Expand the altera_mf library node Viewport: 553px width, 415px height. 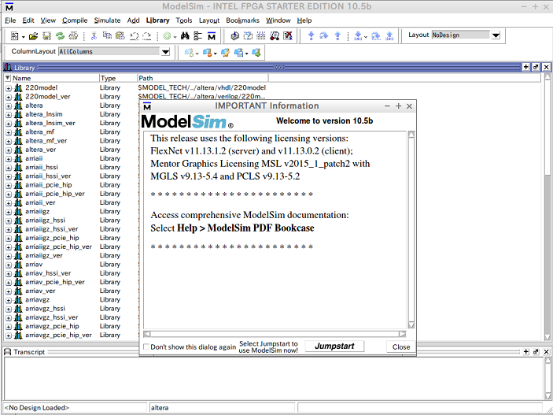[9, 132]
